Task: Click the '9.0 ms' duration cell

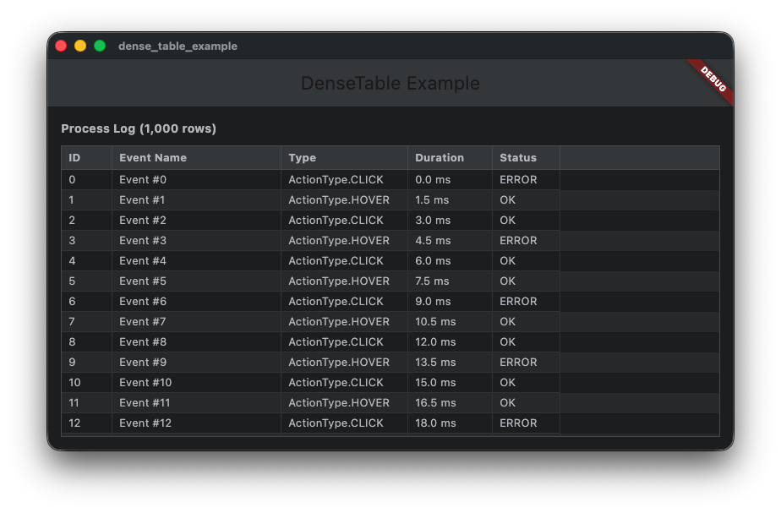Action: pos(450,302)
